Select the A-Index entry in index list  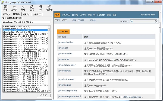pos(17,28)
